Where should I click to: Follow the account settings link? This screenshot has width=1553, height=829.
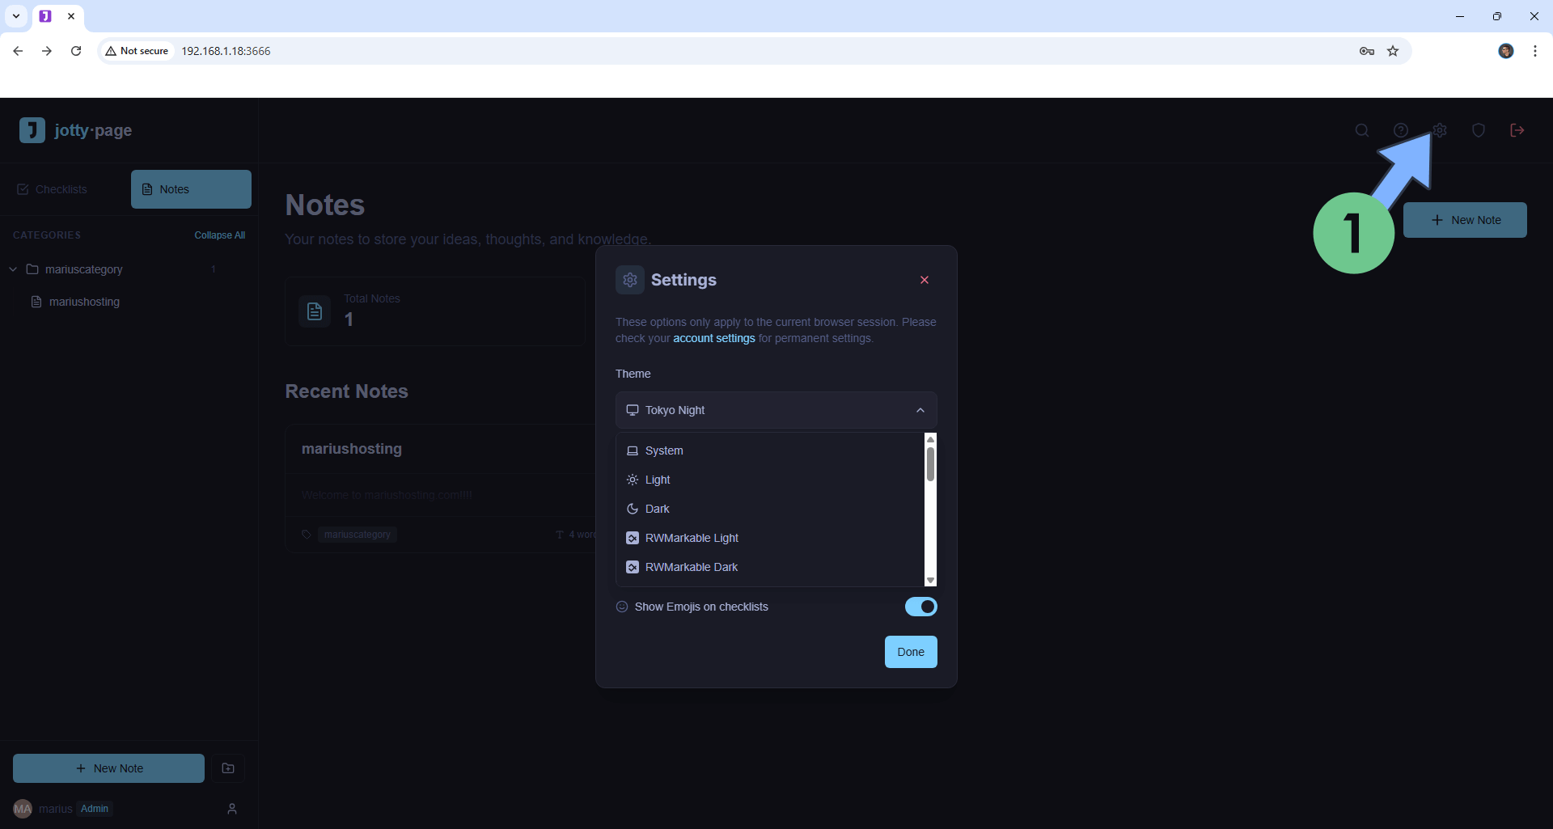click(x=713, y=338)
